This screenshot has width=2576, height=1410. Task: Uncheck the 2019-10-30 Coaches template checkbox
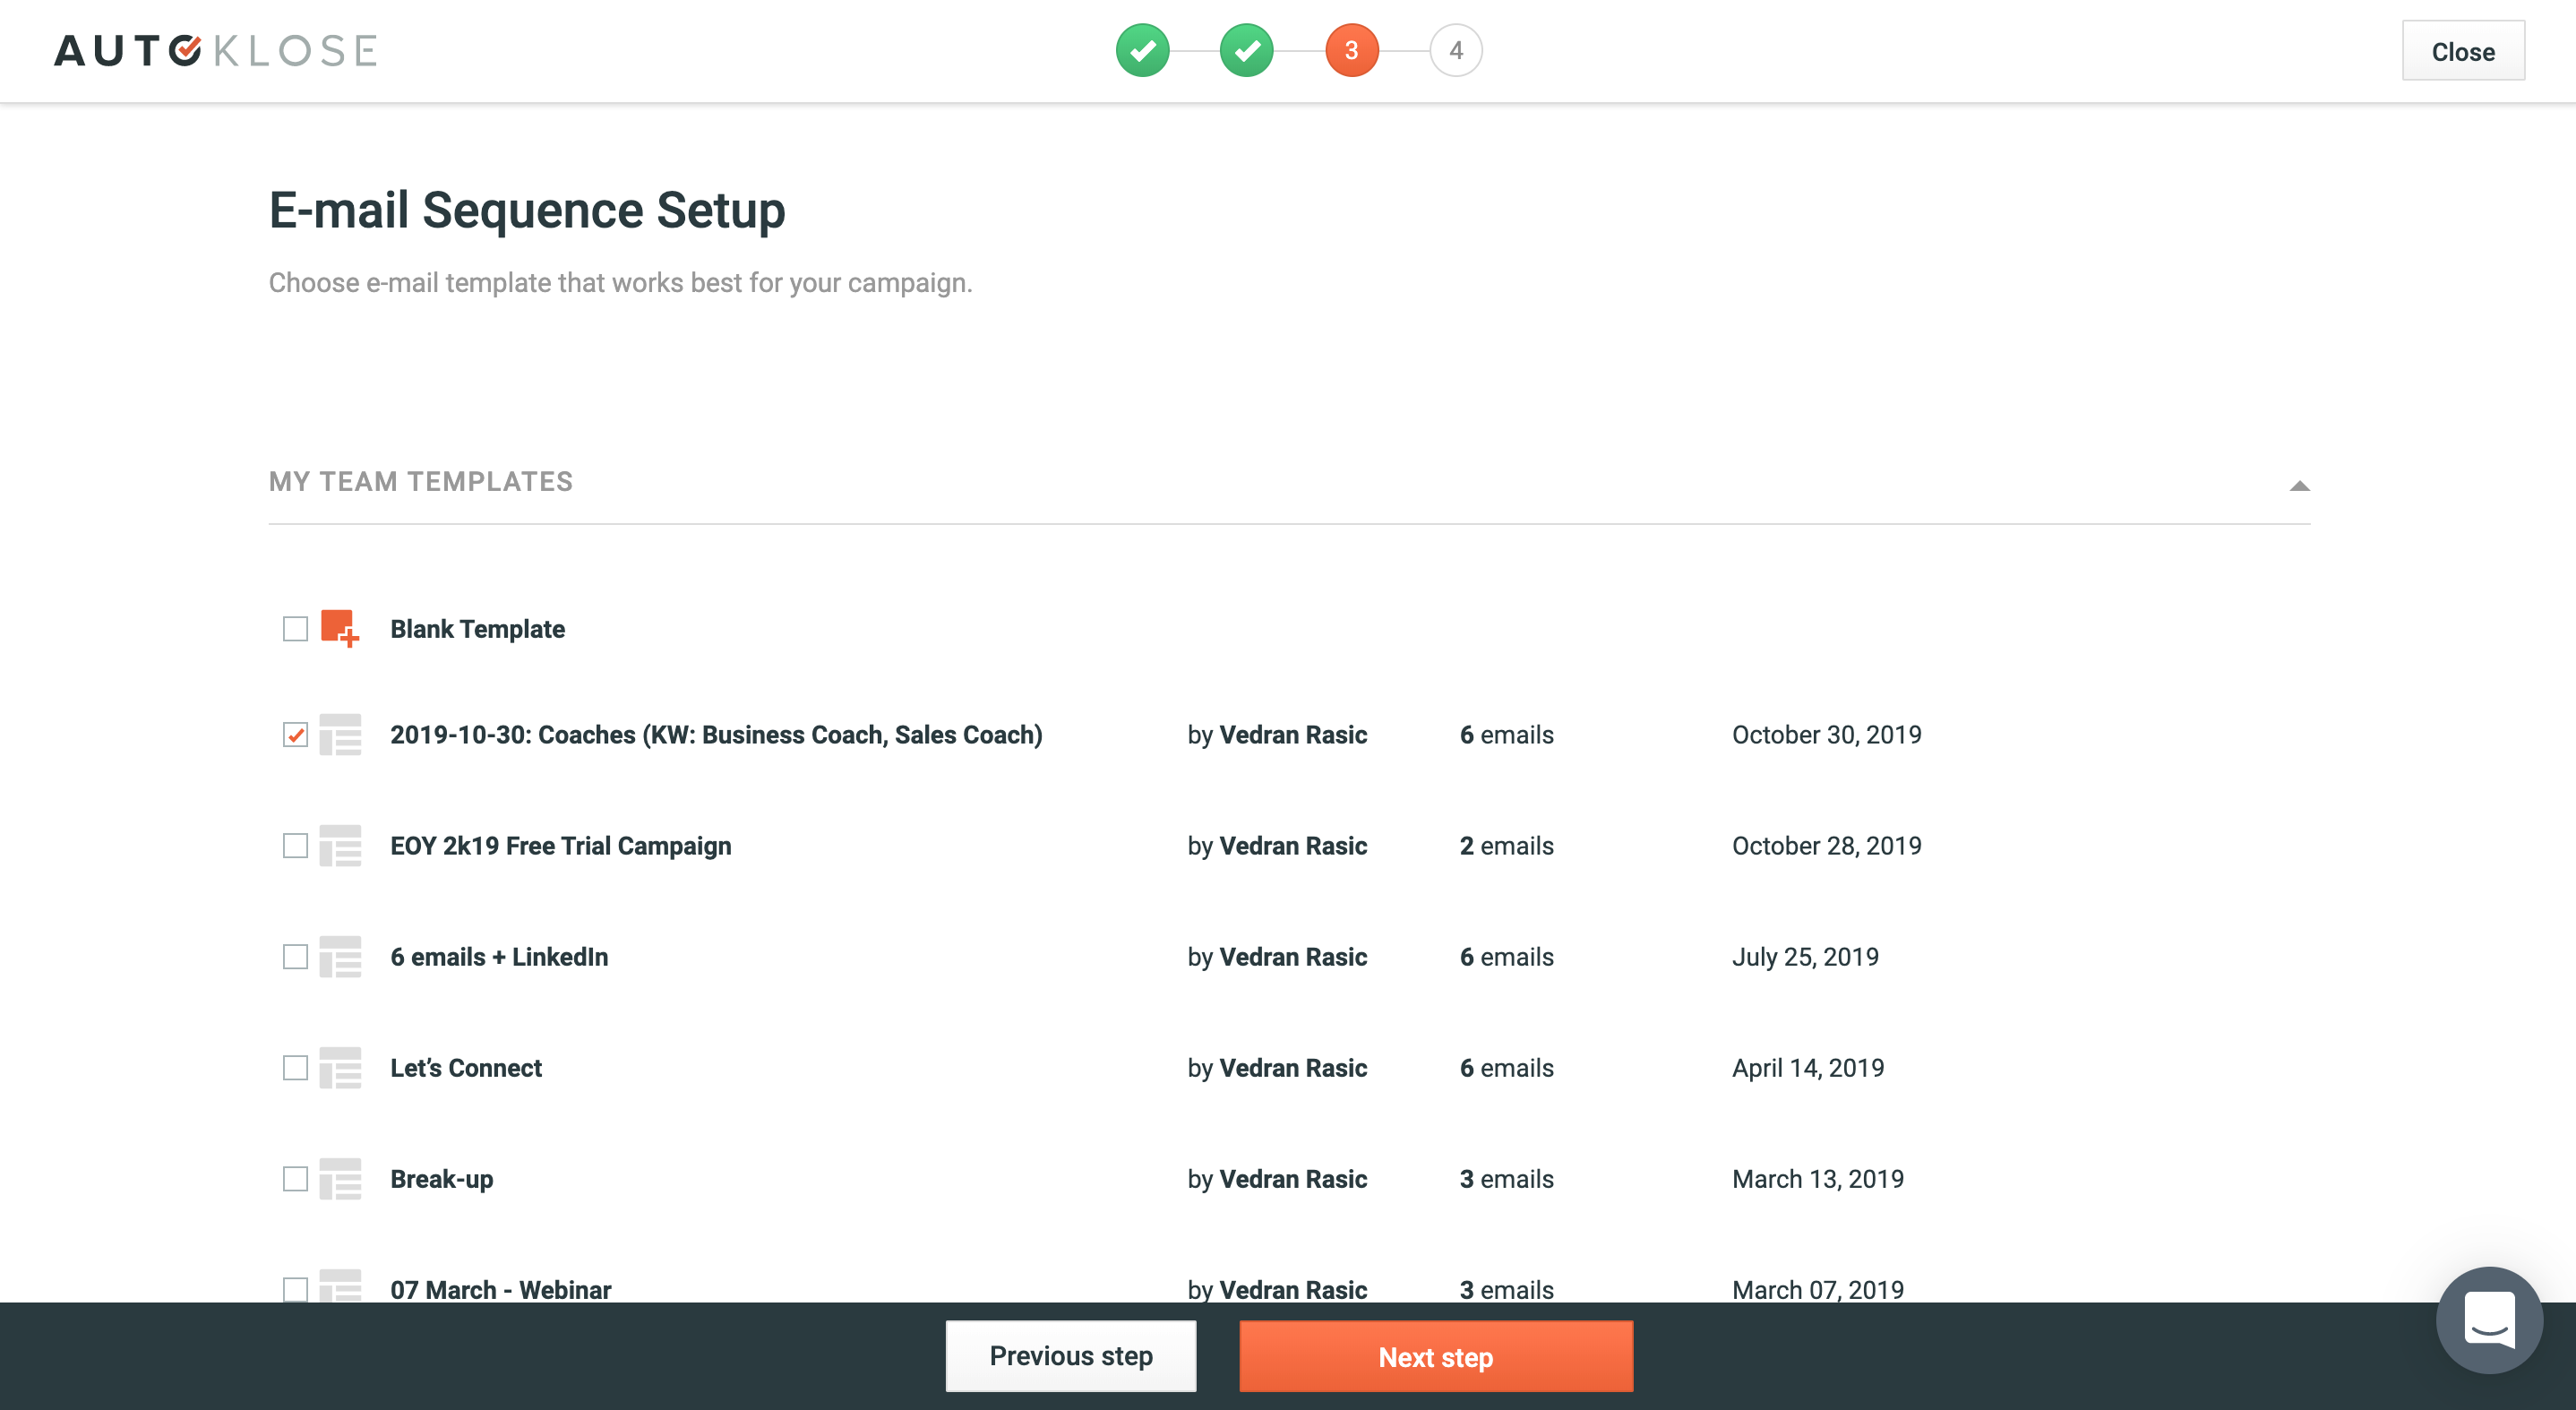pyautogui.click(x=295, y=735)
